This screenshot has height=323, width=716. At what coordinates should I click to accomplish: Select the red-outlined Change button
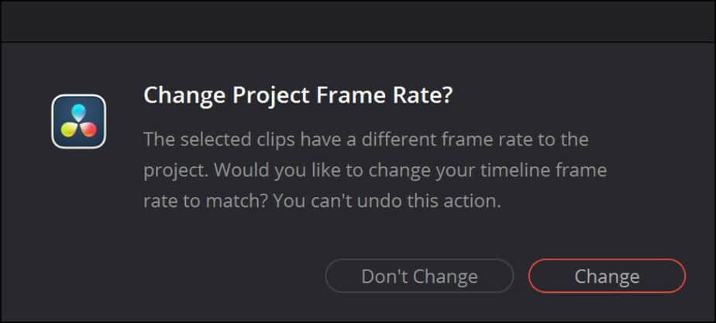[607, 276]
